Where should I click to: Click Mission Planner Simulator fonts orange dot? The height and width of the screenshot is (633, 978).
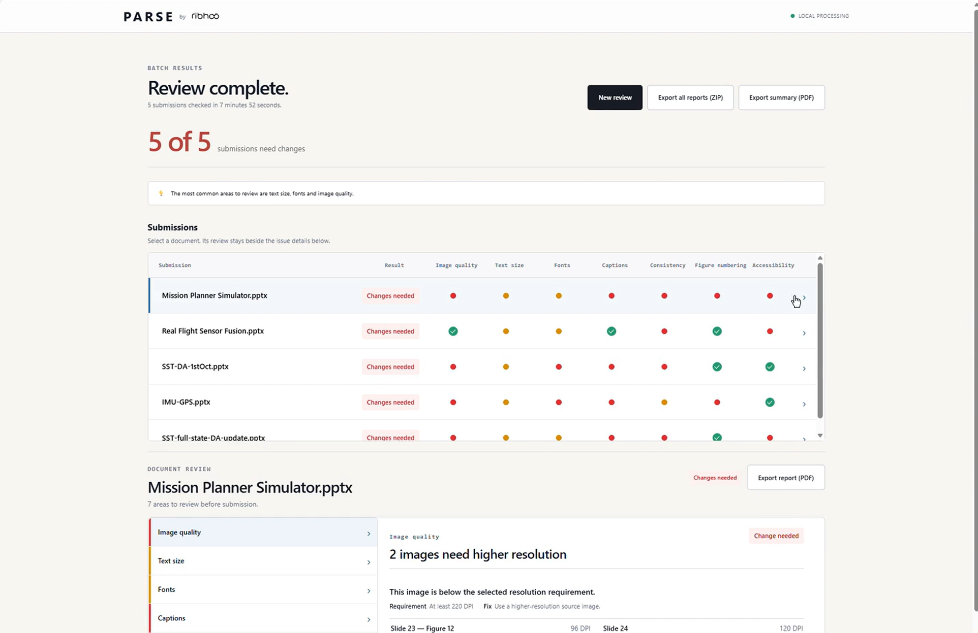[x=559, y=296]
